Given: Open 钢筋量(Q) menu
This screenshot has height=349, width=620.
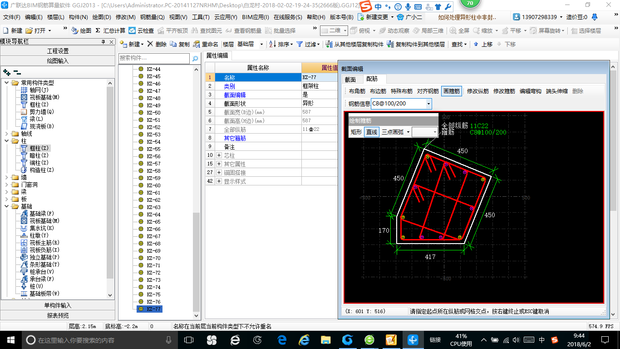Looking at the screenshot, I should click(153, 17).
